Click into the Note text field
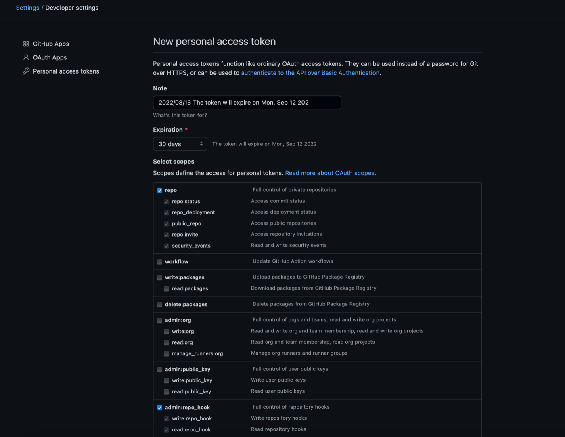Screen dimensions: 565x437 pos(247,103)
